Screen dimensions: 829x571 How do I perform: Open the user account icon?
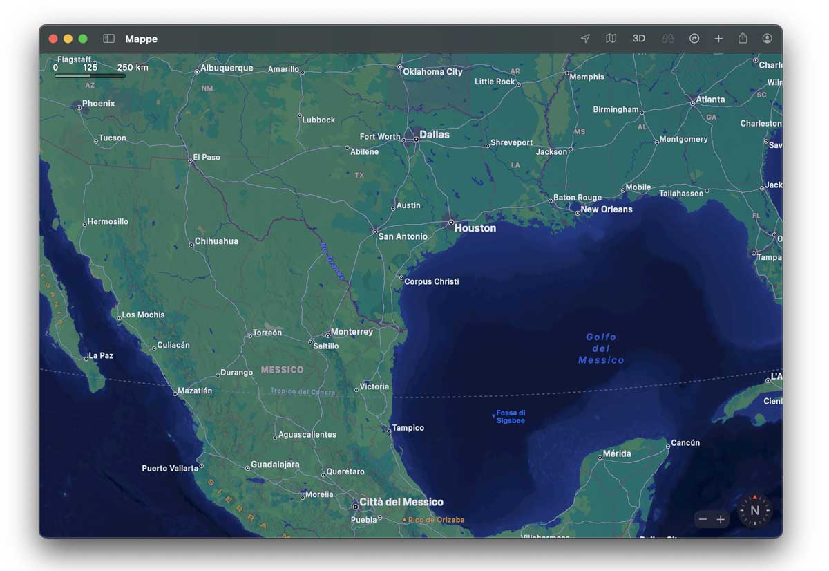pos(767,39)
